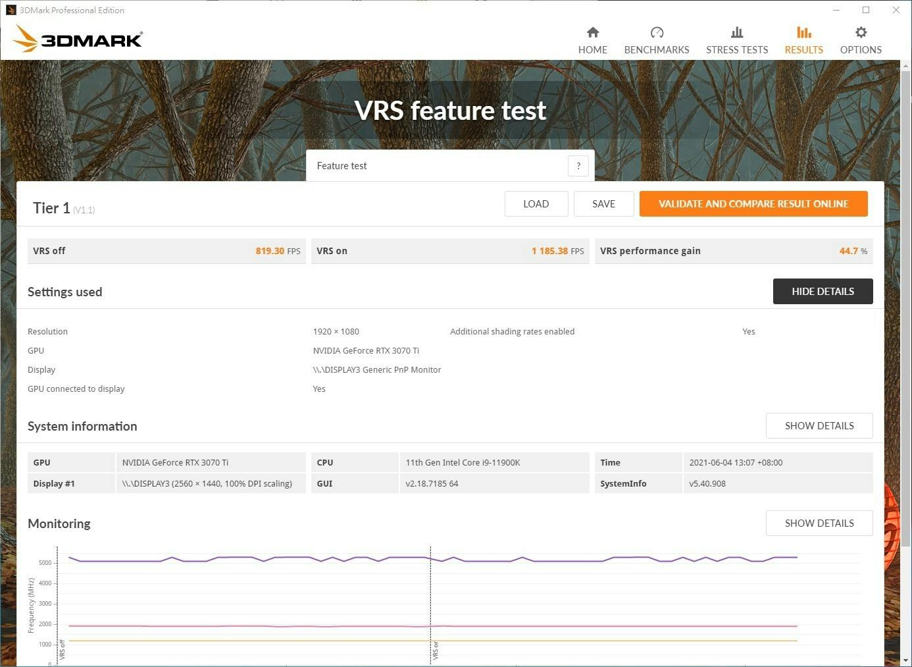Click NVIDIA GeForce RTX 3070 Ti settings value

(x=366, y=351)
